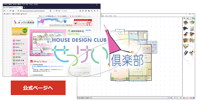Click the red undo button in status bar

(186, 98)
